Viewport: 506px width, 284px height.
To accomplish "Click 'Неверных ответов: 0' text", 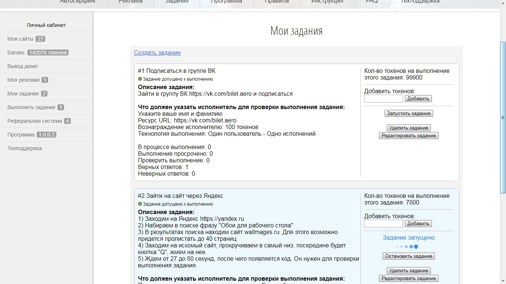I will [167, 173].
